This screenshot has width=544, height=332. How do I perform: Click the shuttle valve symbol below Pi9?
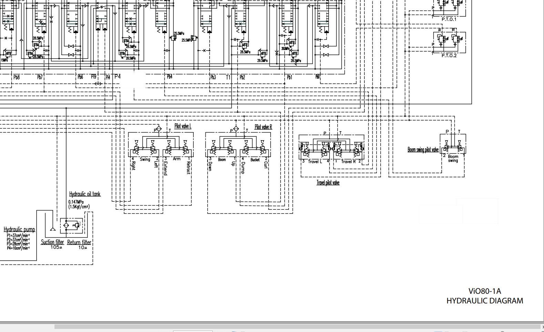tap(98, 84)
